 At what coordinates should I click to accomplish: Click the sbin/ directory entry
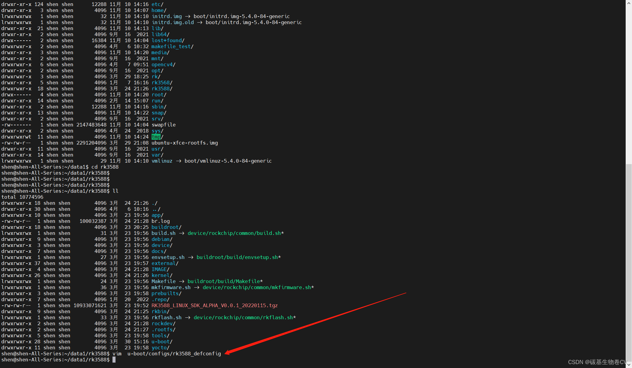coord(159,107)
